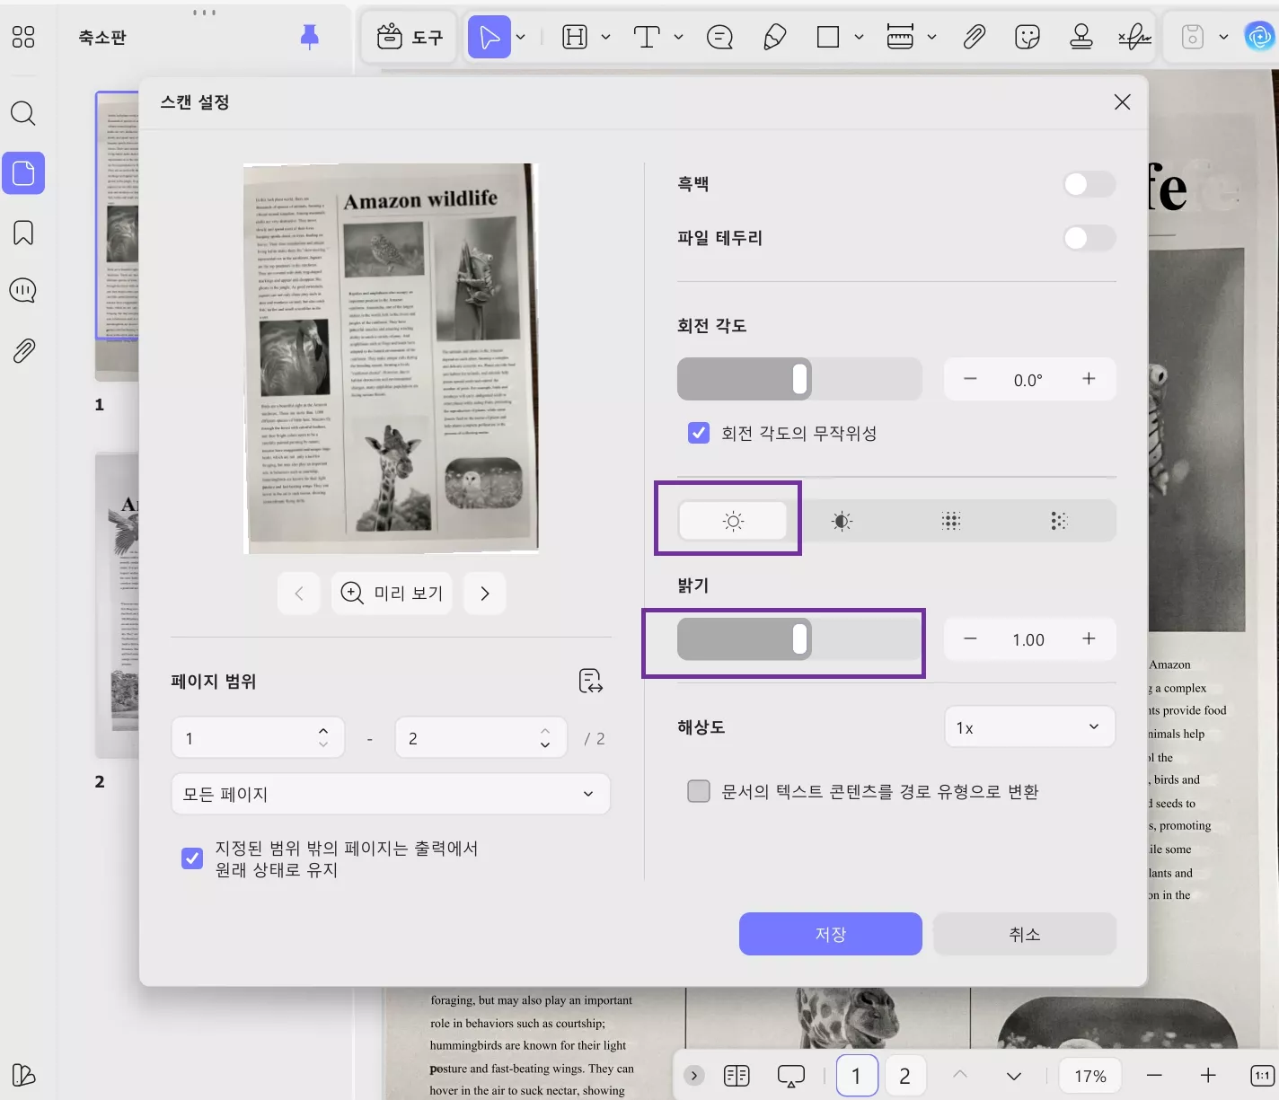
Task: Click the page 2 thumbnail in left panel
Action: coord(117,603)
